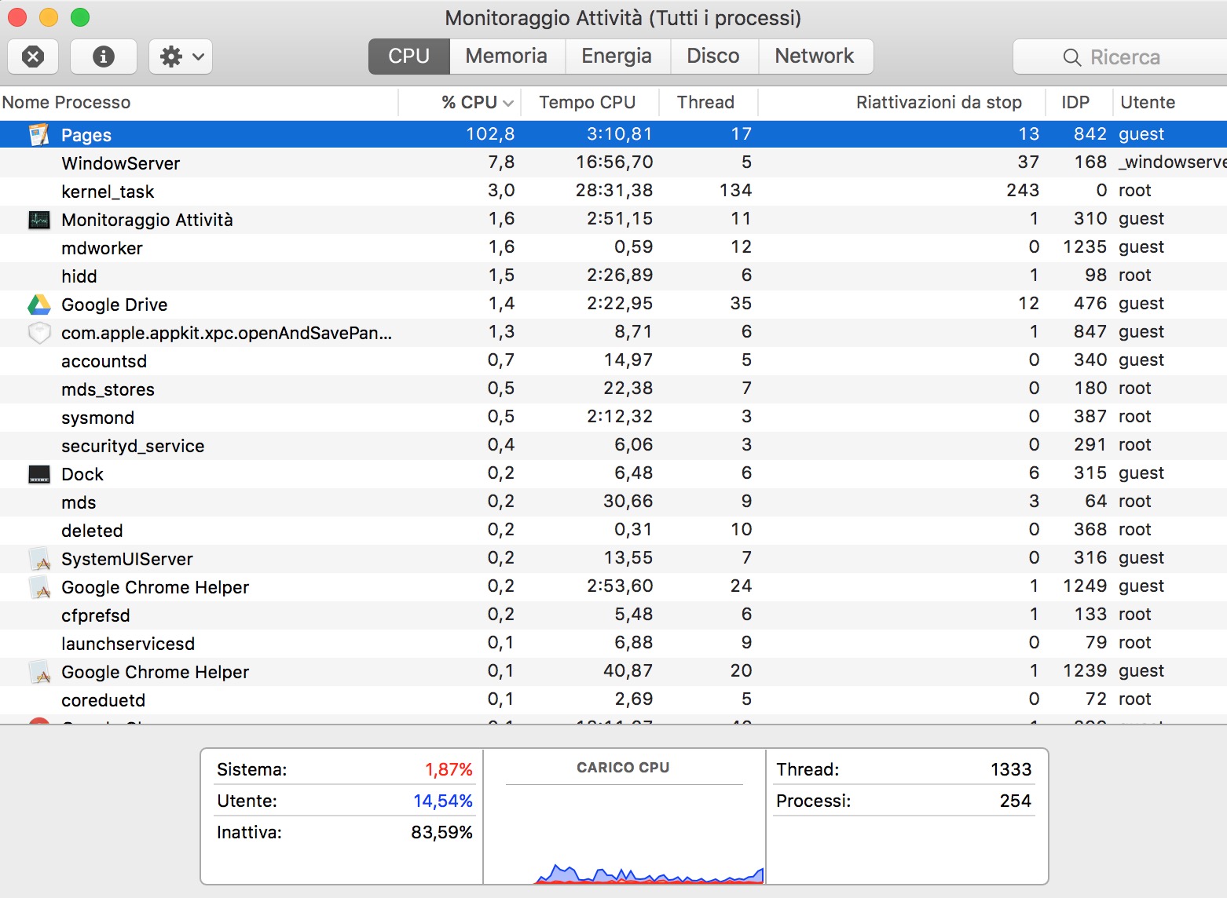Click the quit process X icon

click(32, 56)
